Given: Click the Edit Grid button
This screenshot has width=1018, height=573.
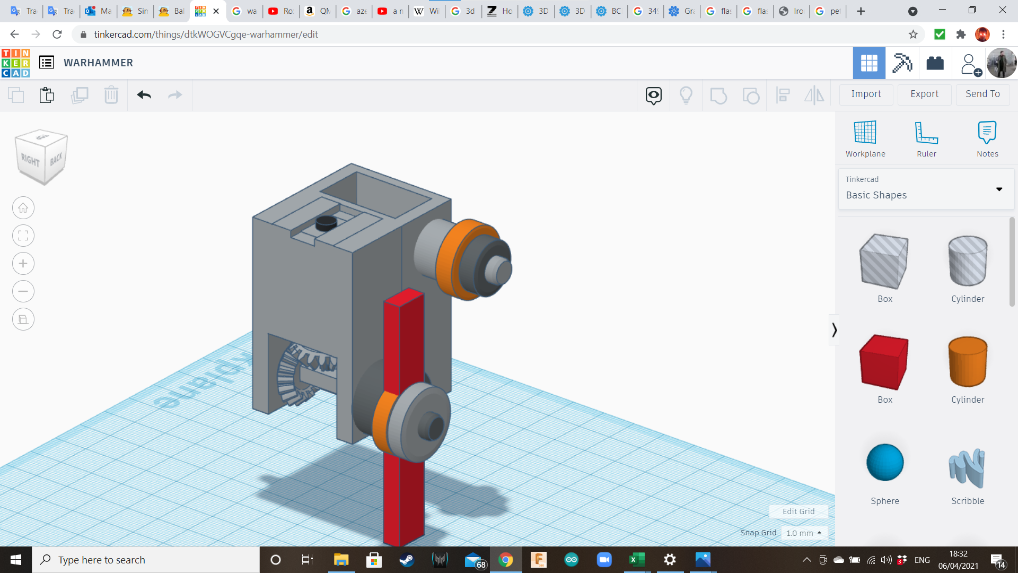Looking at the screenshot, I should click(x=798, y=511).
